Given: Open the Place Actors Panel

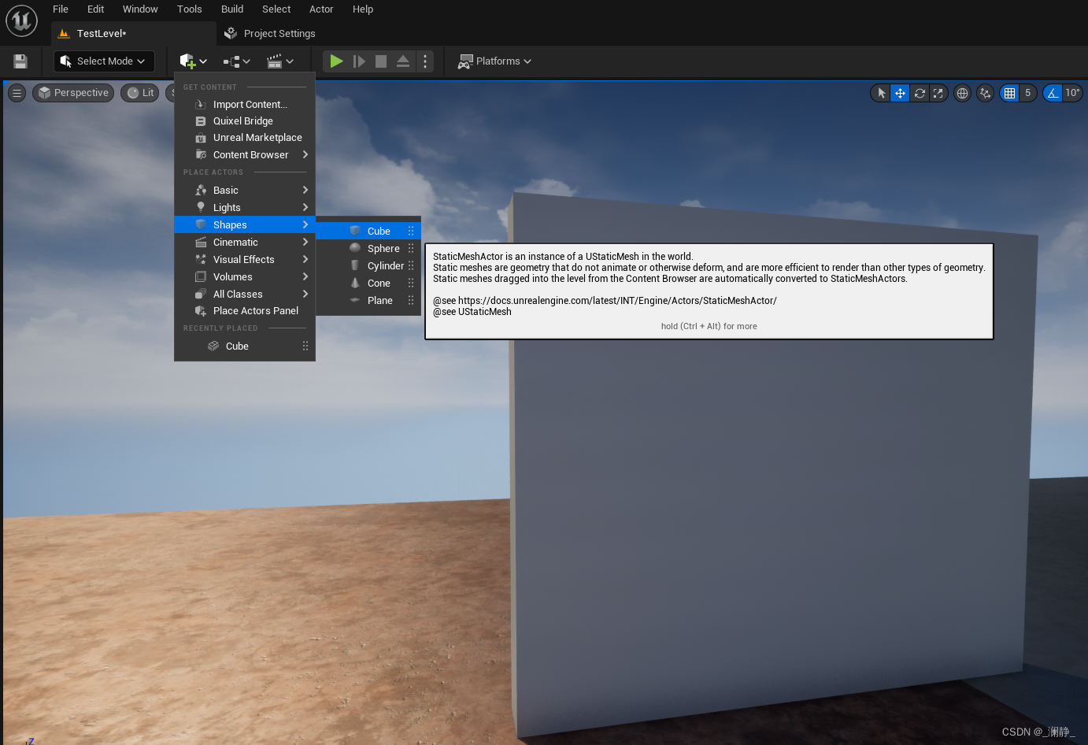Looking at the screenshot, I should pyautogui.click(x=245, y=311).
